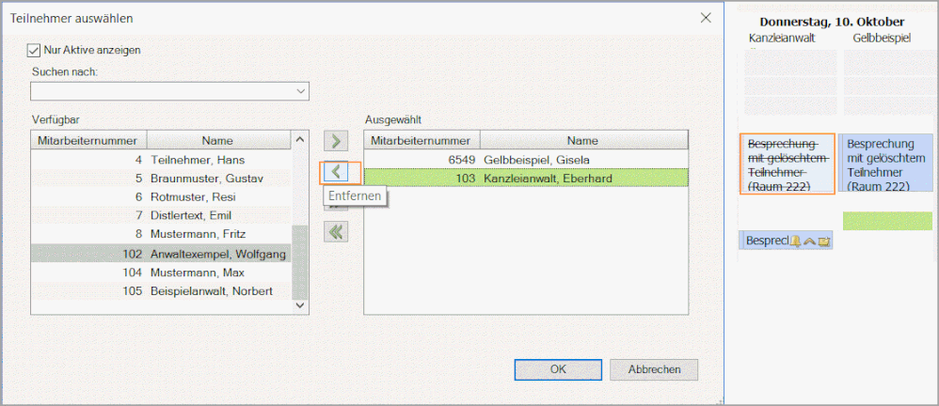Click the double left arrow remove-all button
Image resolution: width=939 pixels, height=406 pixels.
(x=336, y=231)
